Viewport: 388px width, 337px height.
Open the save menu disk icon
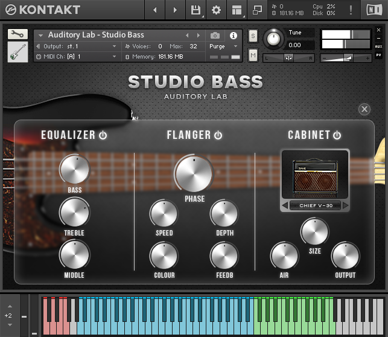(196, 10)
